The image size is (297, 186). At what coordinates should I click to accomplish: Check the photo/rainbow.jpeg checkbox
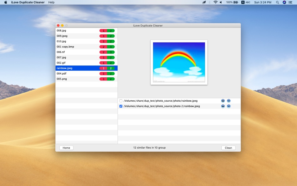click(121, 101)
